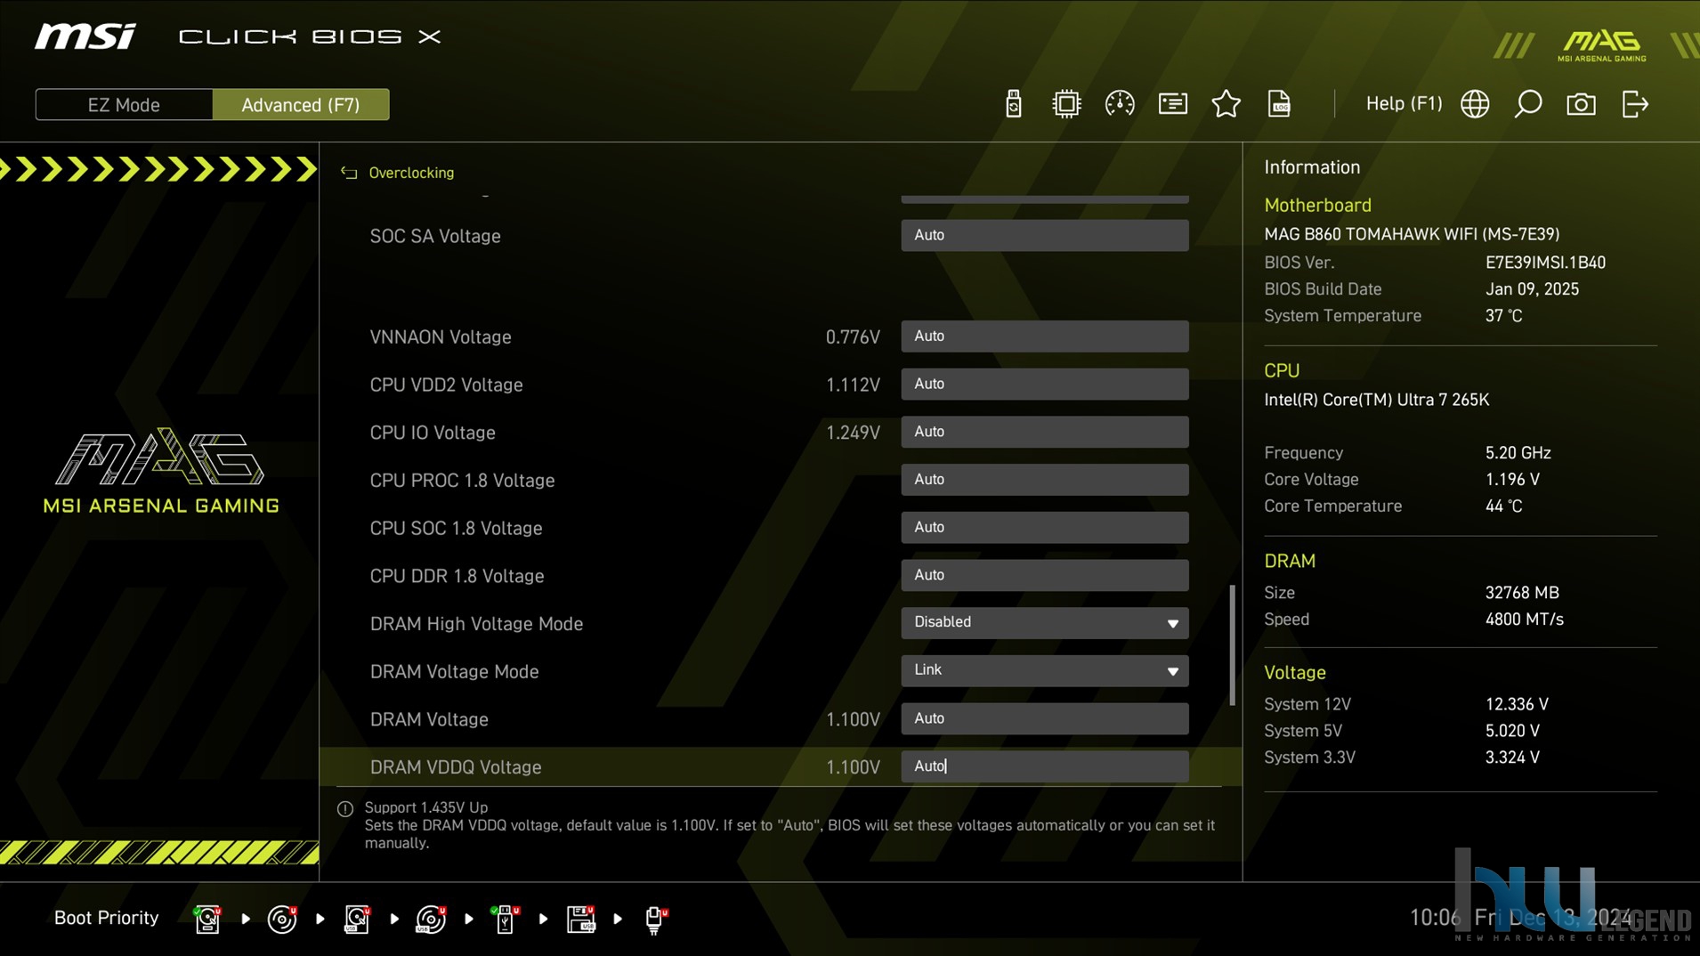Open the LOG file icon
Image resolution: width=1700 pixels, height=956 pixels.
pos(1279,104)
